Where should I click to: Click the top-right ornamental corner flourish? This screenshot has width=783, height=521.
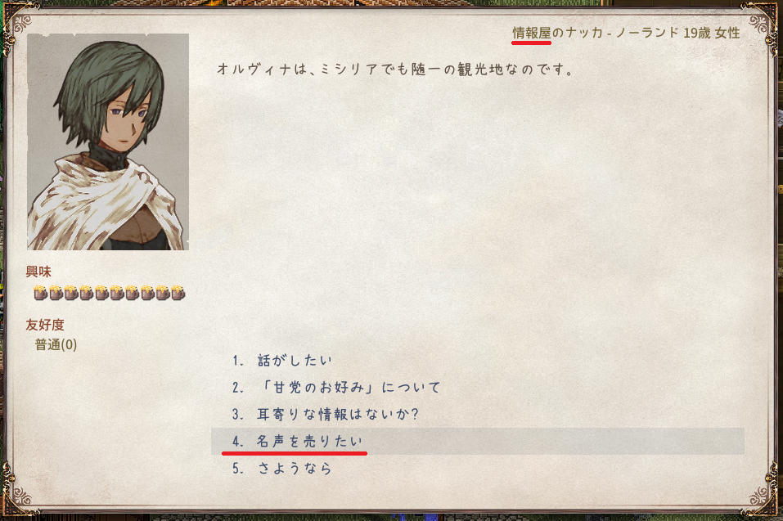point(759,22)
